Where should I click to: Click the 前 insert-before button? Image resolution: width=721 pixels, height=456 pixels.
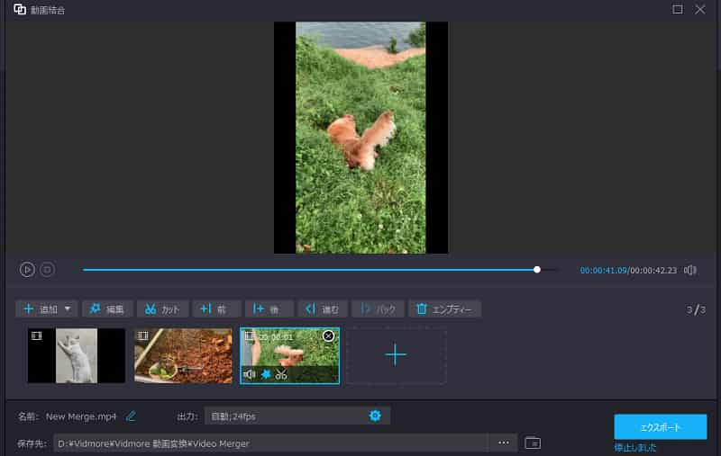pos(215,309)
